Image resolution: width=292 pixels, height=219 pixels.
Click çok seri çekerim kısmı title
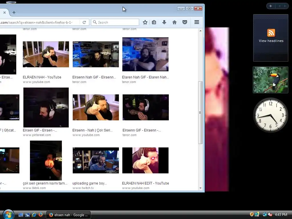(x=45, y=183)
